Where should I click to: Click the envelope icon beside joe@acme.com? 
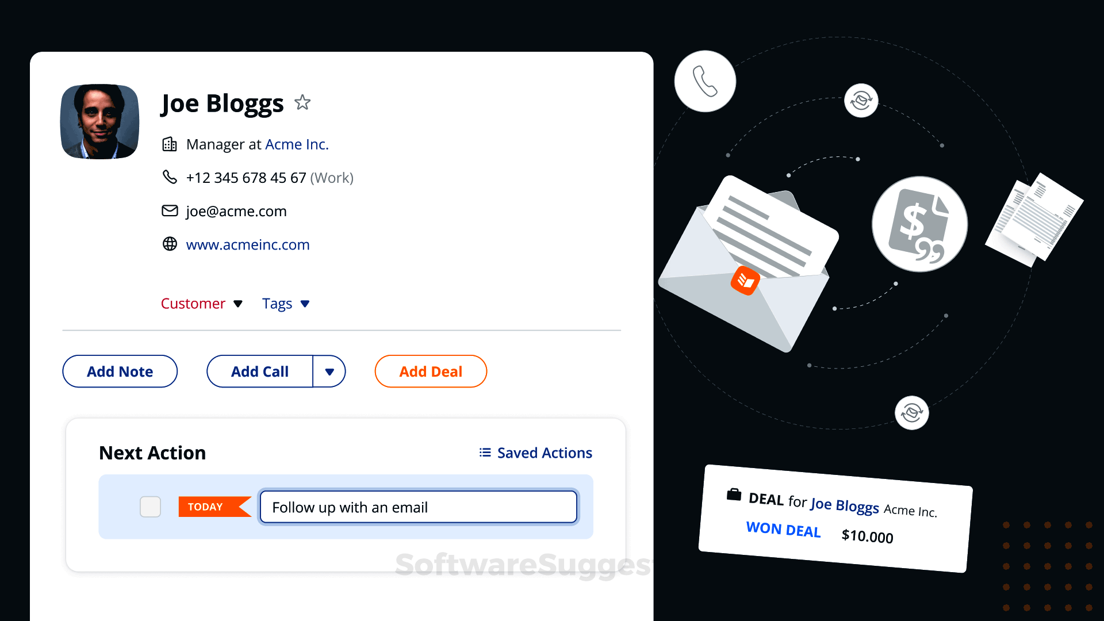pos(170,211)
